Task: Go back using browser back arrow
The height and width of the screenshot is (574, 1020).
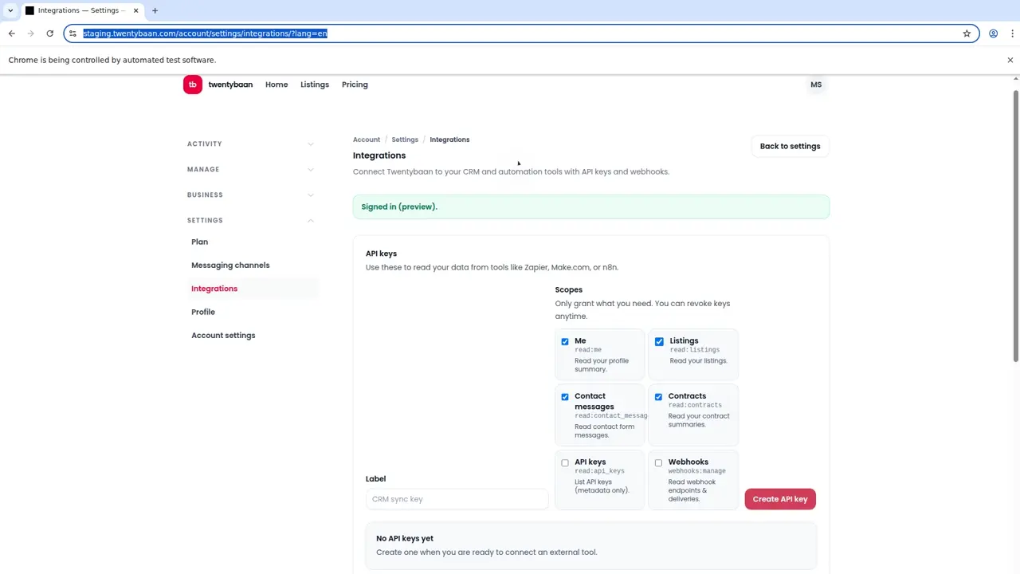Action: coord(12,33)
